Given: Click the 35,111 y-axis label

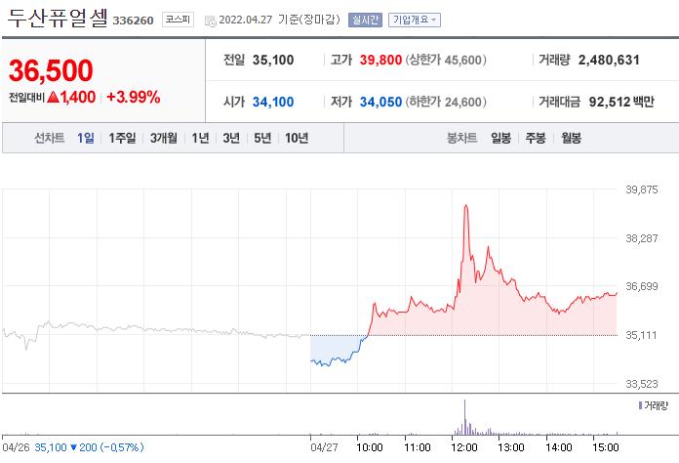Looking at the screenshot, I should pos(641,335).
